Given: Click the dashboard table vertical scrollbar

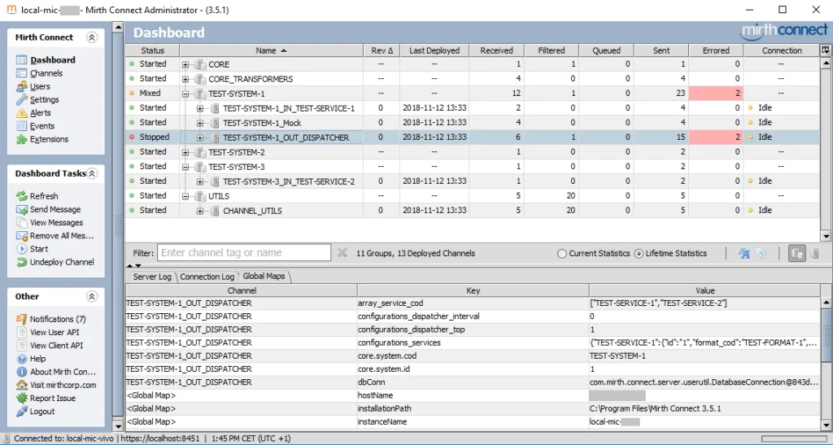Looking at the screenshot, I should point(826,149).
